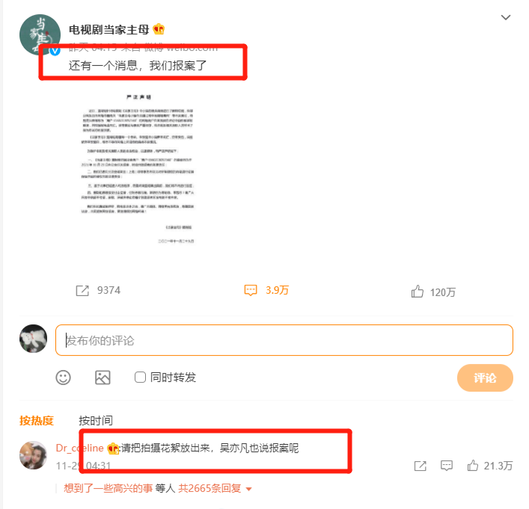Like the post with 120万 thumbs-up

[x=417, y=291]
